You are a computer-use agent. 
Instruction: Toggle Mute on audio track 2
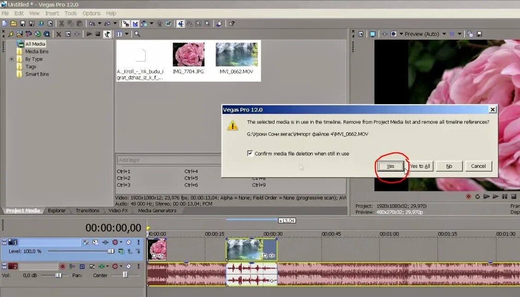pyautogui.click(x=129, y=267)
